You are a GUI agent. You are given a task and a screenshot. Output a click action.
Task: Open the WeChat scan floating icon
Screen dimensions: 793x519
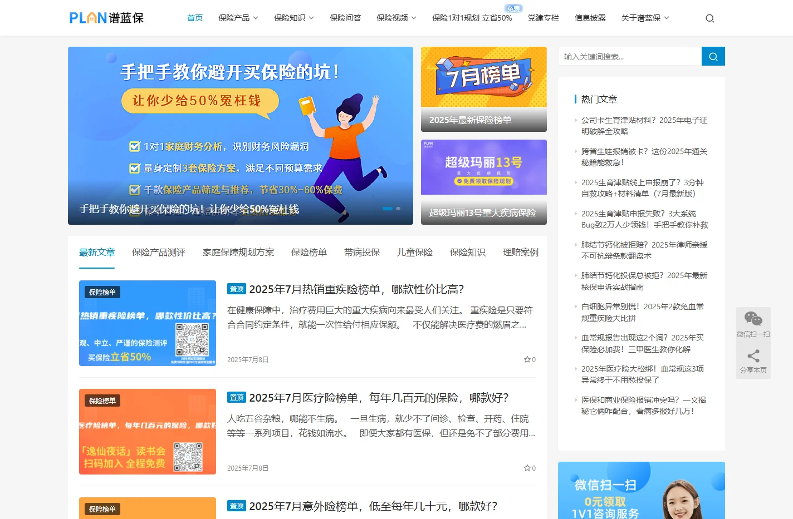pyautogui.click(x=753, y=324)
